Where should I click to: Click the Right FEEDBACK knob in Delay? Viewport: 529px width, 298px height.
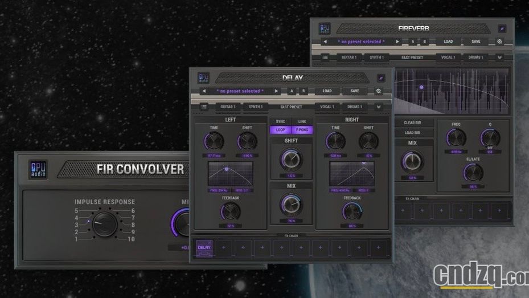(x=352, y=211)
